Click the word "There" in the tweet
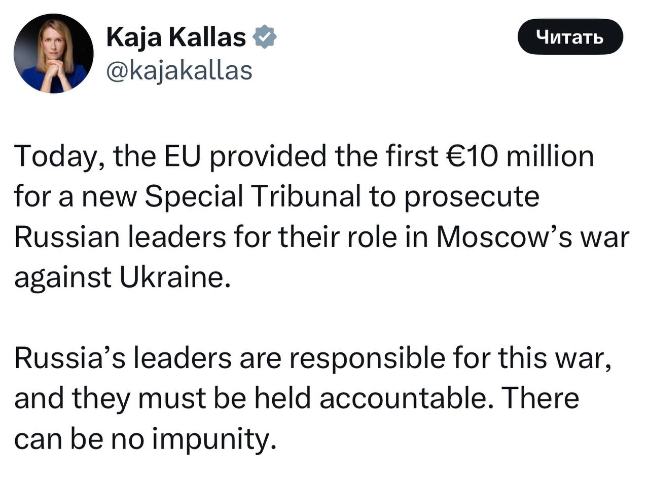This screenshot has height=485, width=649. click(x=542, y=399)
